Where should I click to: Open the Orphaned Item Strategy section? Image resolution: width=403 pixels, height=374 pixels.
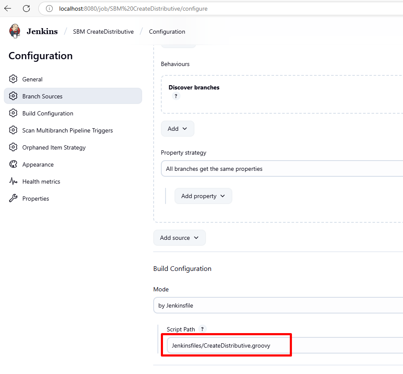(x=54, y=147)
